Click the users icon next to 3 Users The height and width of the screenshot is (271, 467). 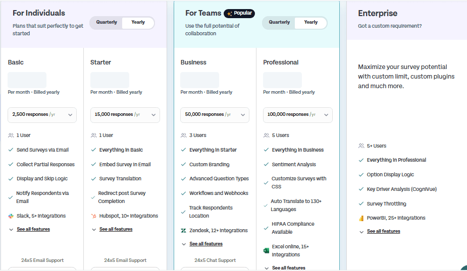point(183,135)
